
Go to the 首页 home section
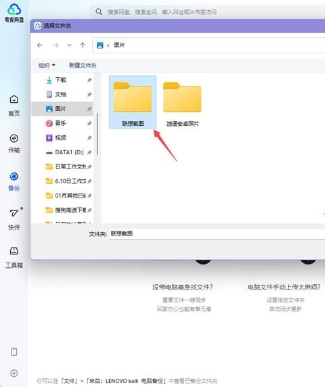tap(14, 106)
